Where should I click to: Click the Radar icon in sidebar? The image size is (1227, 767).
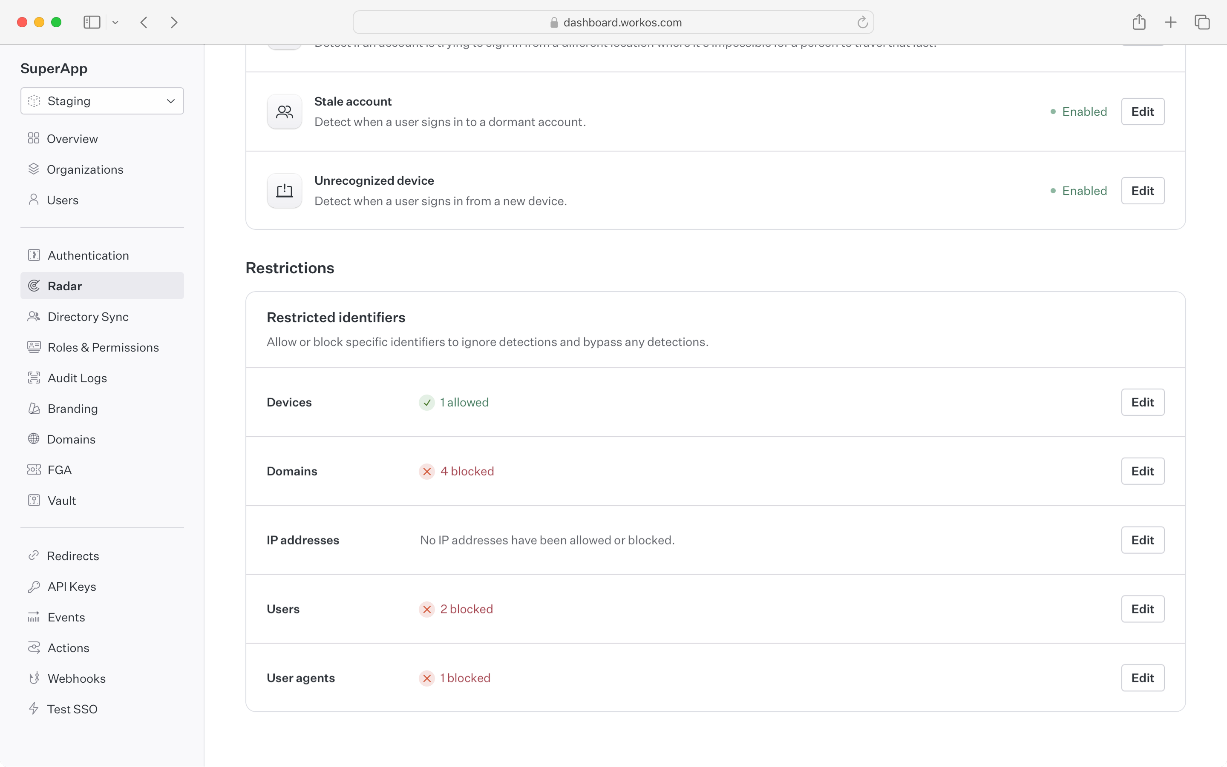(34, 286)
